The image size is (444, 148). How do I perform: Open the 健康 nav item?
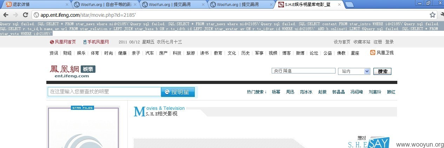coord(122,53)
